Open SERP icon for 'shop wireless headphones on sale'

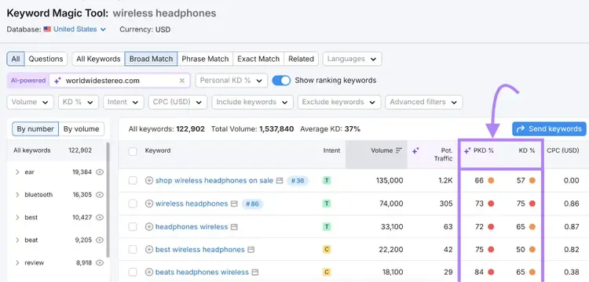(x=280, y=180)
